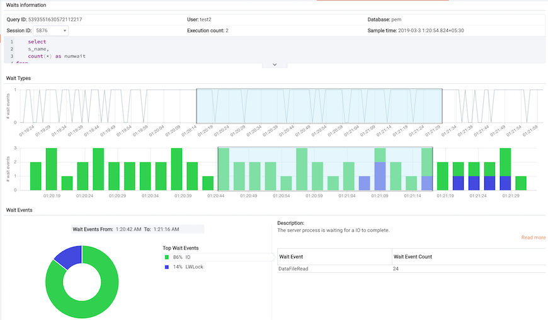Viewport: 548px width, 320px height.
Task: Select the blue LWLock legend square
Action: [167, 267]
